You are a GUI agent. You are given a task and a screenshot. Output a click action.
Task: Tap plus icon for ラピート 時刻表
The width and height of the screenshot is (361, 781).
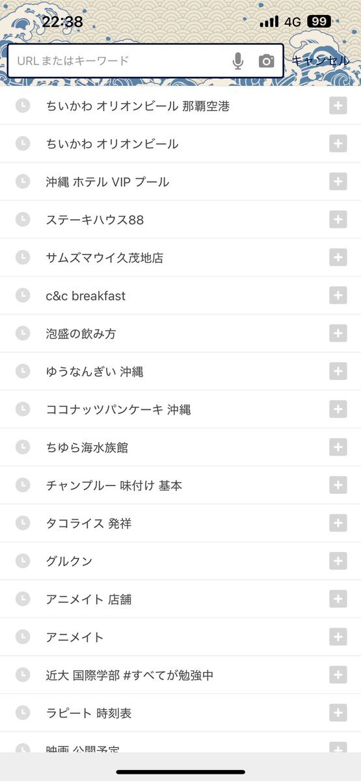click(338, 713)
